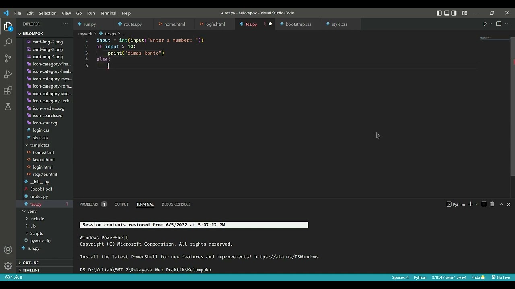The height and width of the screenshot is (289, 515).
Task: Show the Debug Console panel tab
Action: pyautogui.click(x=176, y=204)
